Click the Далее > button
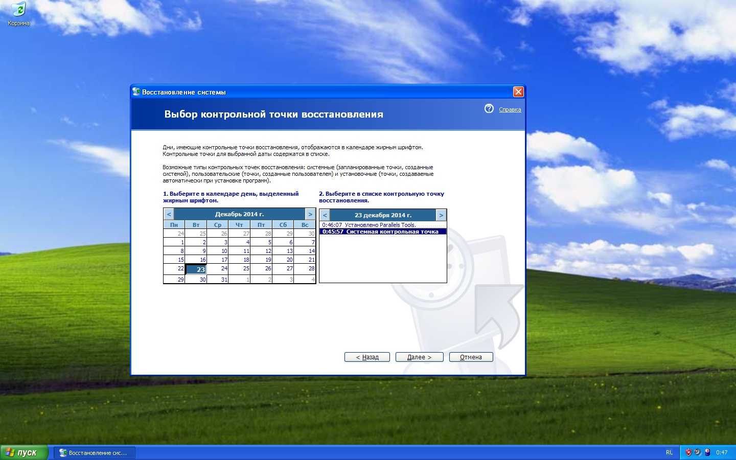Viewport: 736px width, 460px height. click(419, 357)
